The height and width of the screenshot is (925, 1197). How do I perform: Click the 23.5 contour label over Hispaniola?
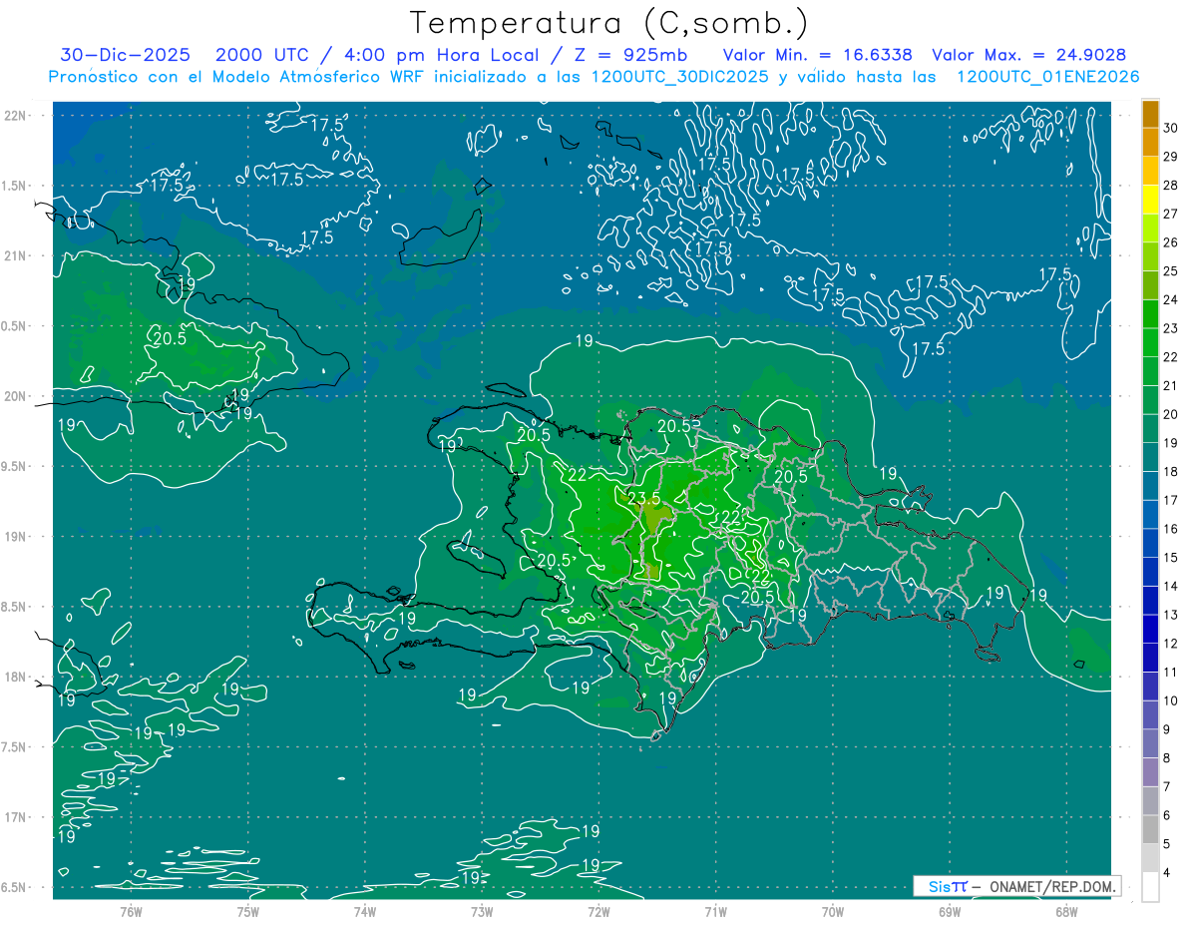(x=643, y=499)
